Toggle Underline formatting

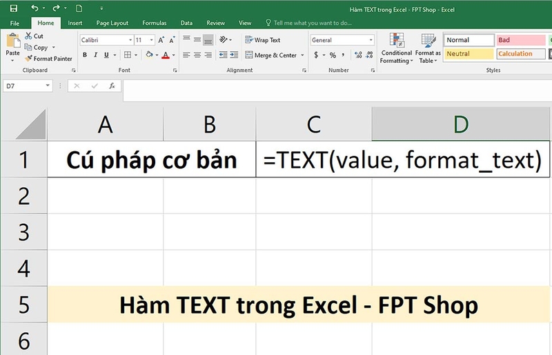coord(106,55)
